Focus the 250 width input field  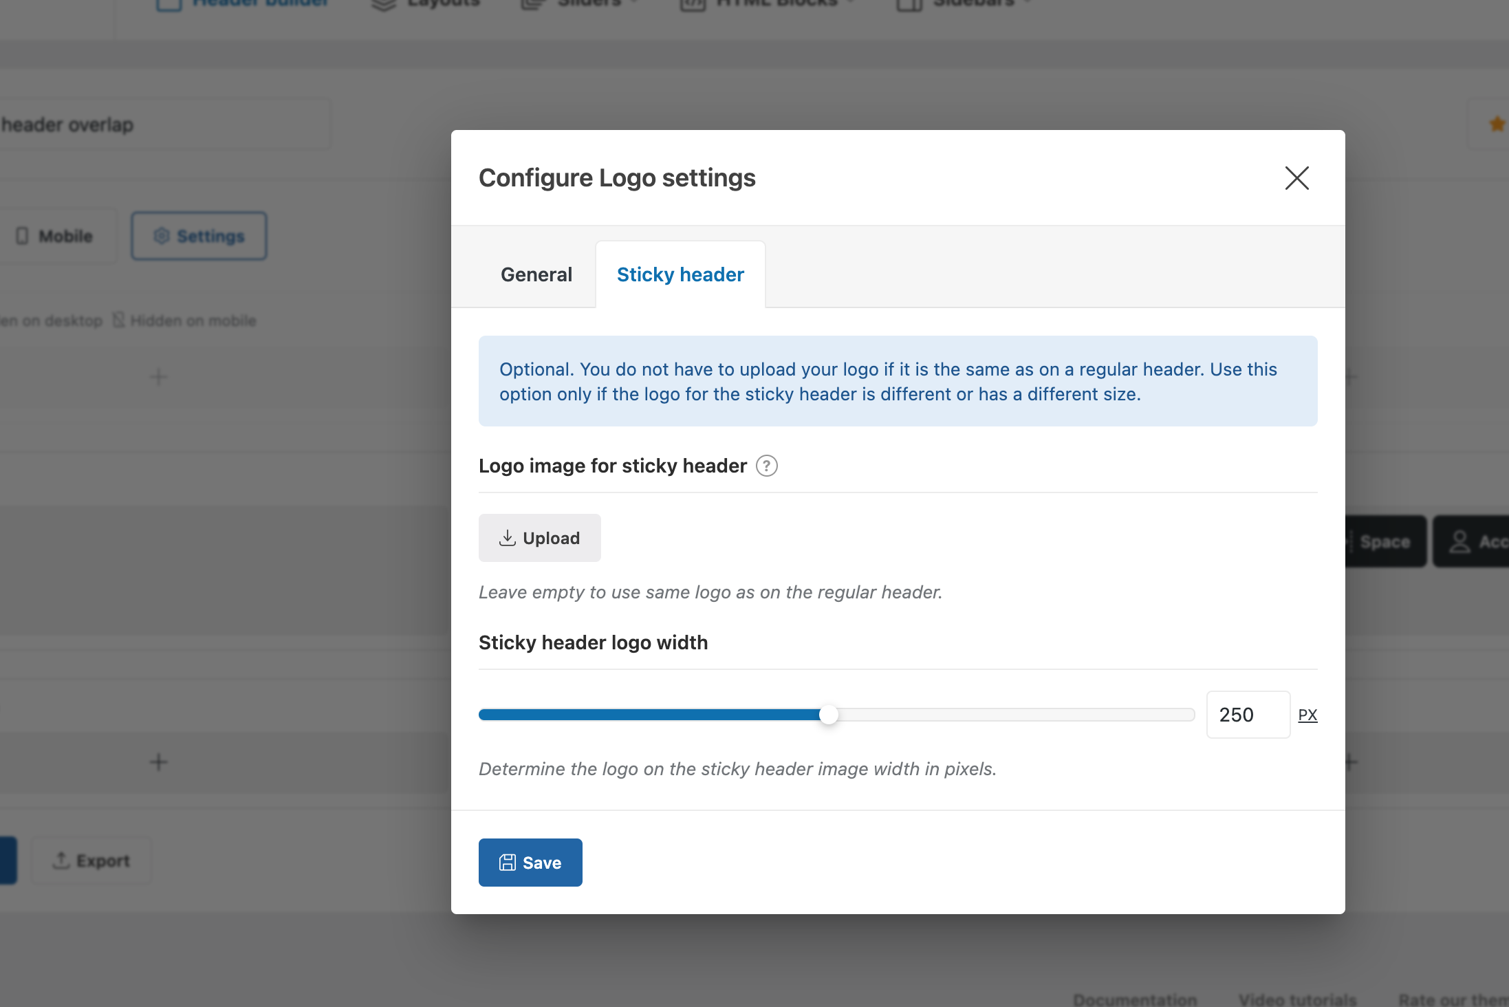(1247, 715)
